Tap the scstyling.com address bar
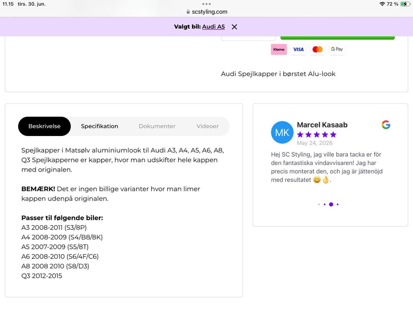The height and width of the screenshot is (309, 413). [x=206, y=12]
